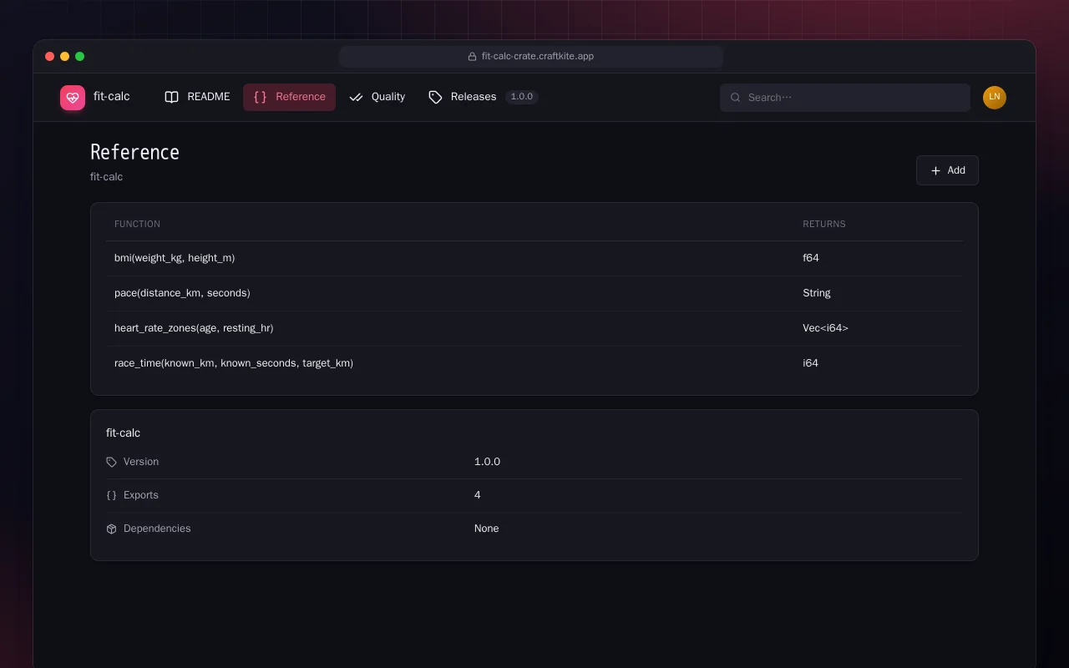Click the fit-calc-crate.craftkite.app address bar
The image size is (1069, 668).
(x=531, y=57)
